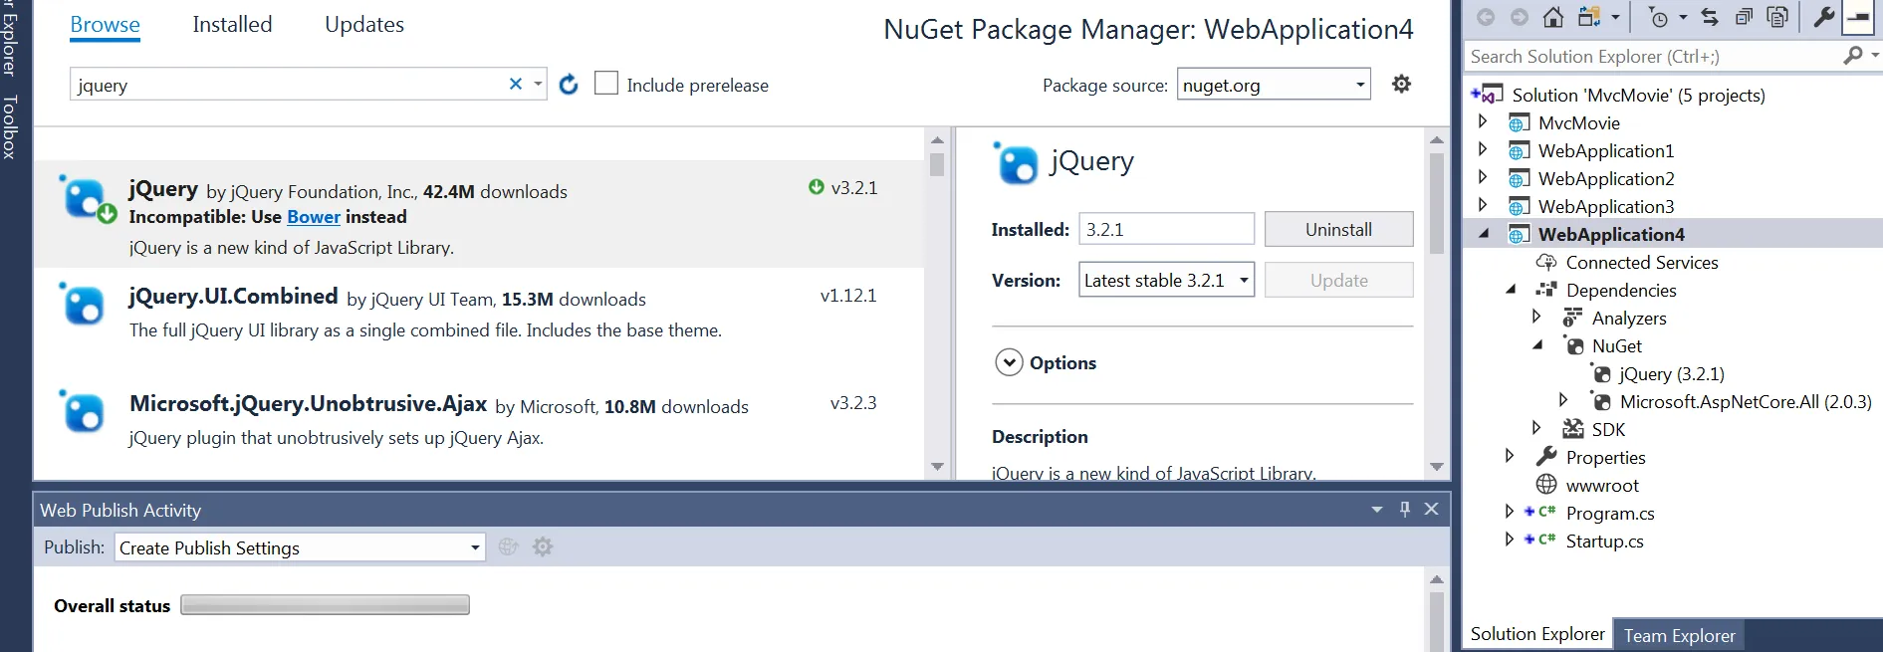
Task: Click the Installed version 3.2.1 field
Action: pyautogui.click(x=1166, y=229)
